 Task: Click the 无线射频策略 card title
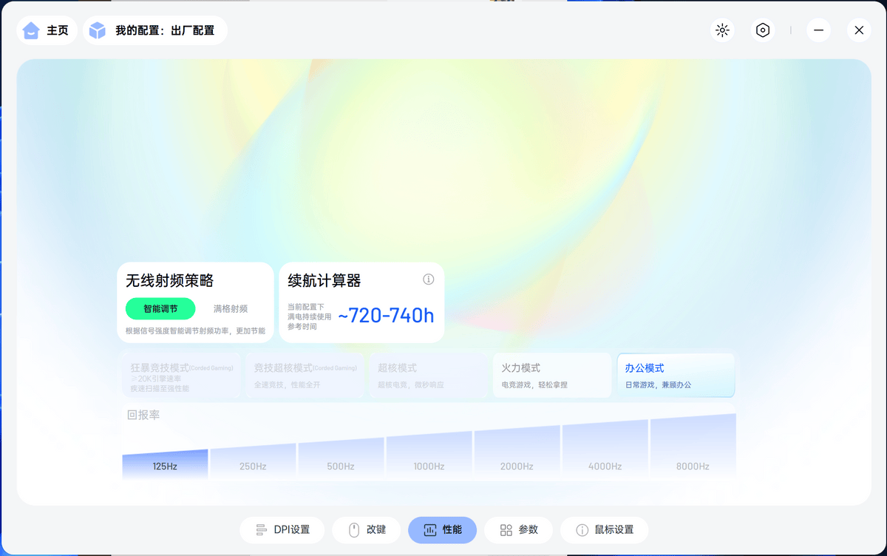[170, 281]
